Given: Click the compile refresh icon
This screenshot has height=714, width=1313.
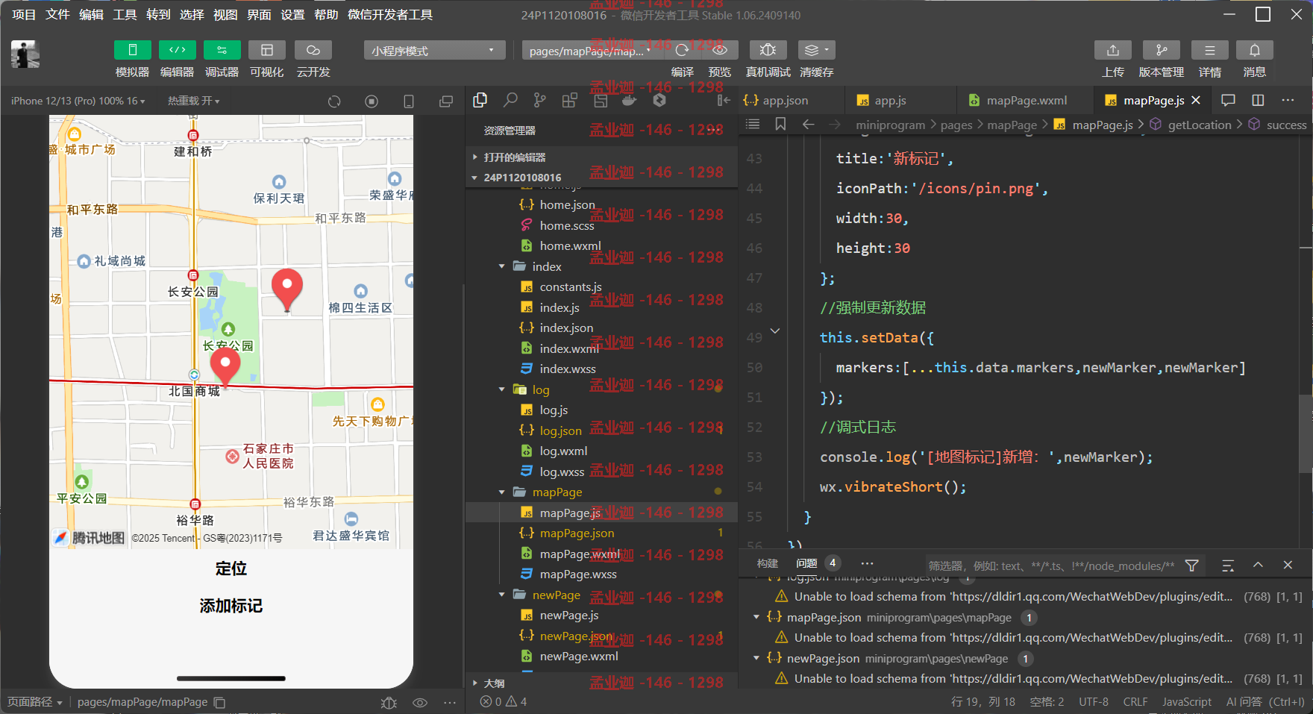Looking at the screenshot, I should pos(682,50).
